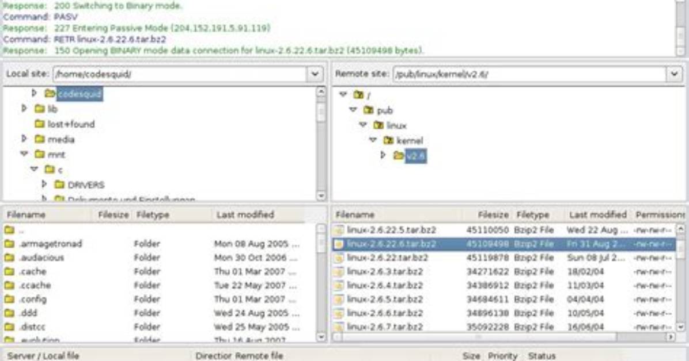Viewport: 689px width, 361px height.
Task: Select DRIVERS folder icon in local tree
Action: 59,185
